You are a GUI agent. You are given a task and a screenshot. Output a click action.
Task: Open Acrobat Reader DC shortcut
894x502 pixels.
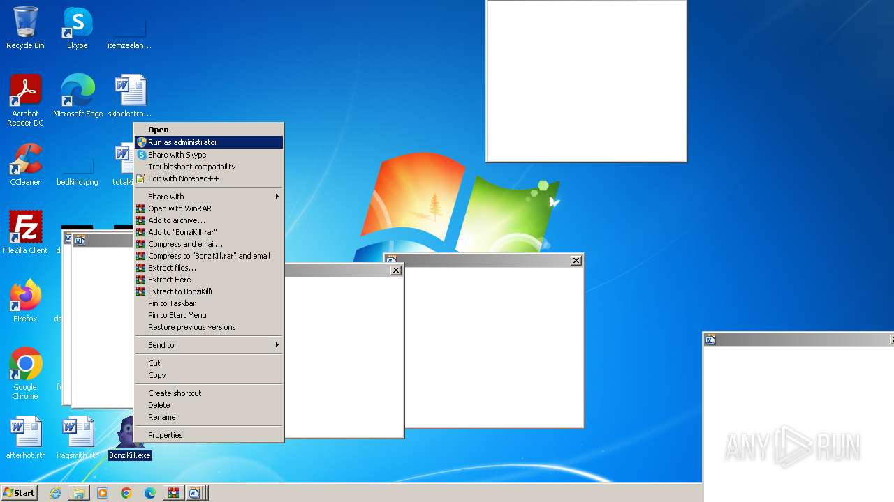point(25,100)
